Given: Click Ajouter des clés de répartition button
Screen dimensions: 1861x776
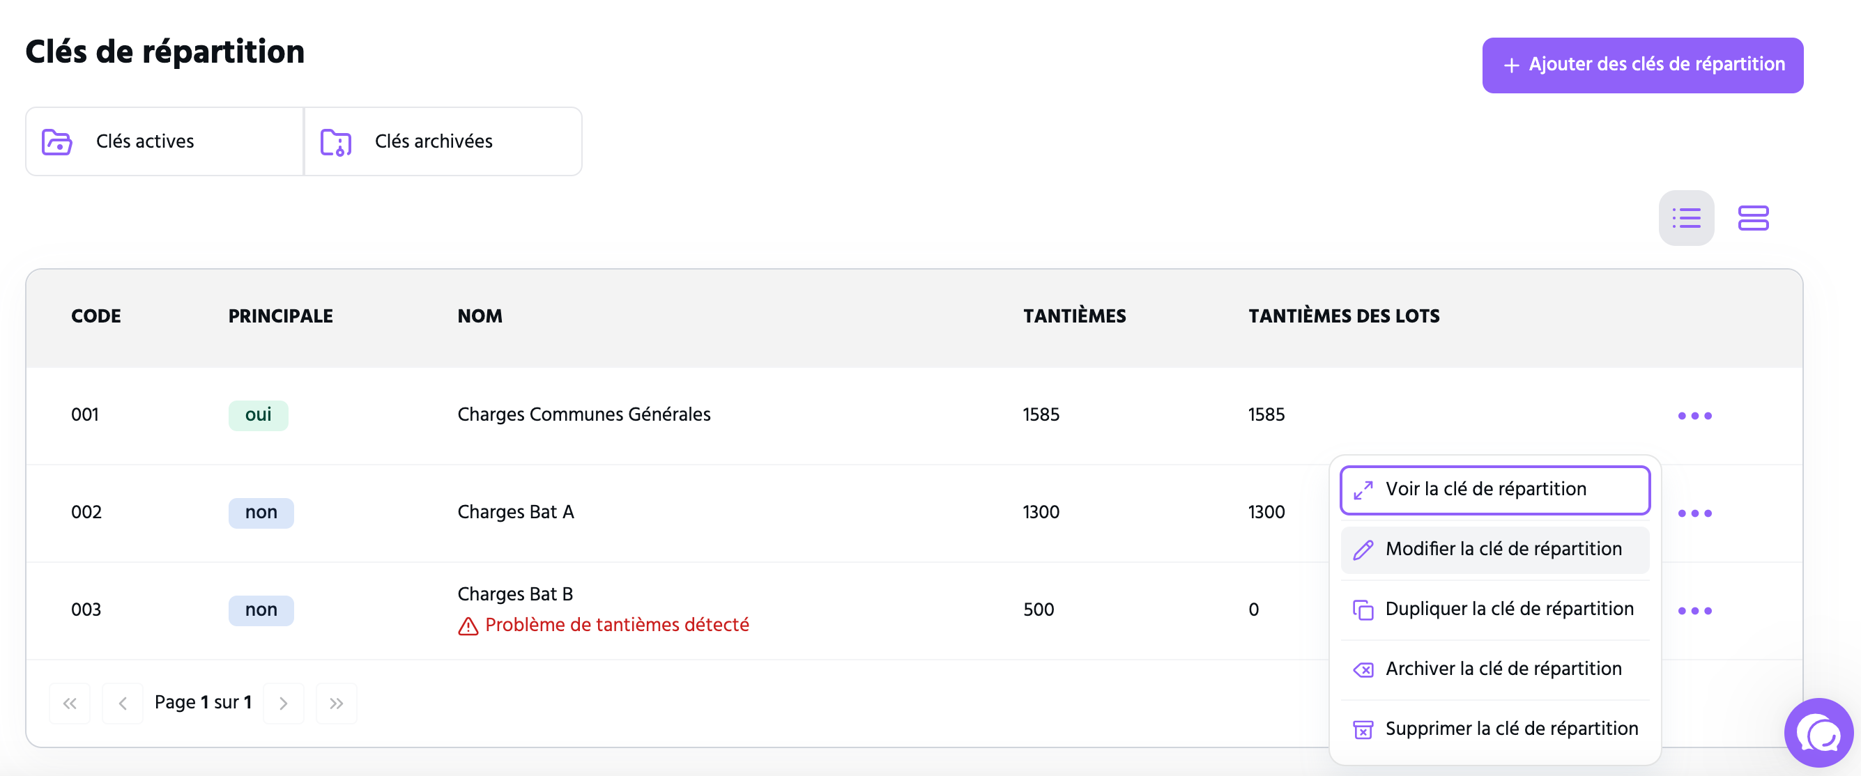Looking at the screenshot, I should pyautogui.click(x=1642, y=65).
